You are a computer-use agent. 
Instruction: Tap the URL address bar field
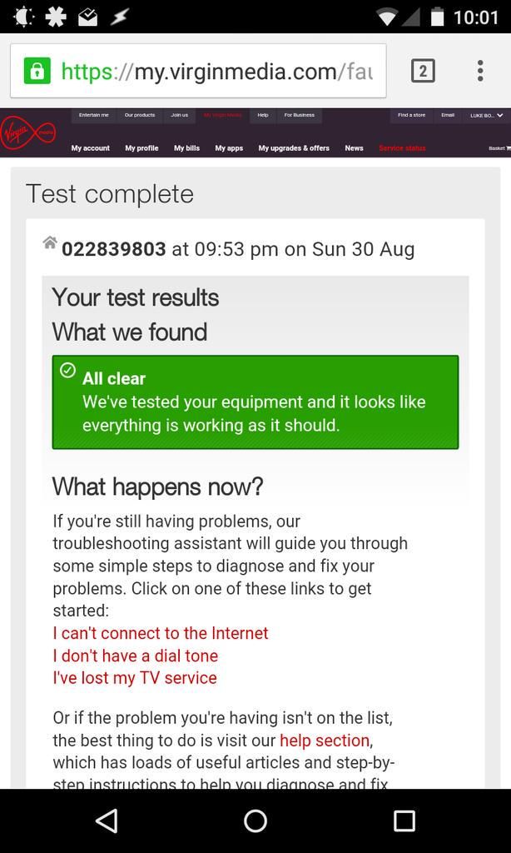pyautogui.click(x=198, y=71)
